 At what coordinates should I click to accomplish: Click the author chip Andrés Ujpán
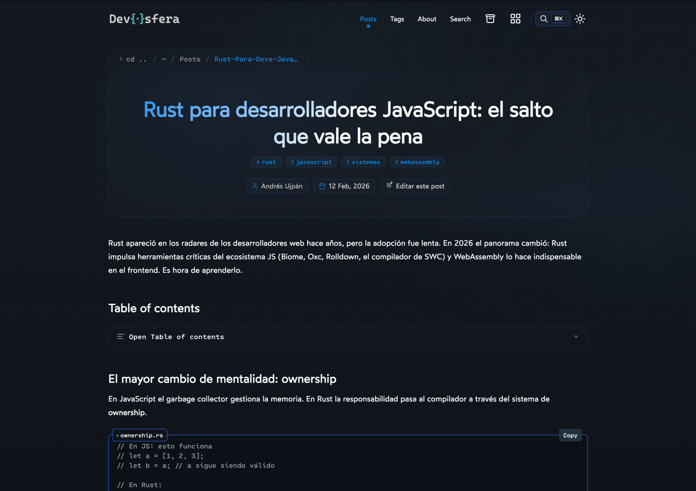point(277,186)
